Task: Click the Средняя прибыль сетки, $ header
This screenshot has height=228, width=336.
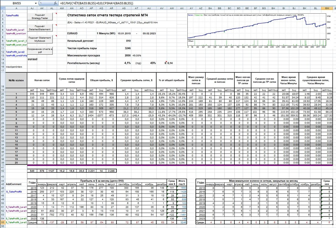Action: point(136,80)
